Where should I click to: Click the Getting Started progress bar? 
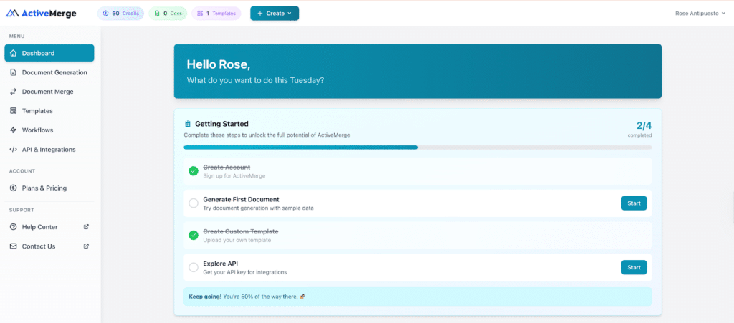417,148
